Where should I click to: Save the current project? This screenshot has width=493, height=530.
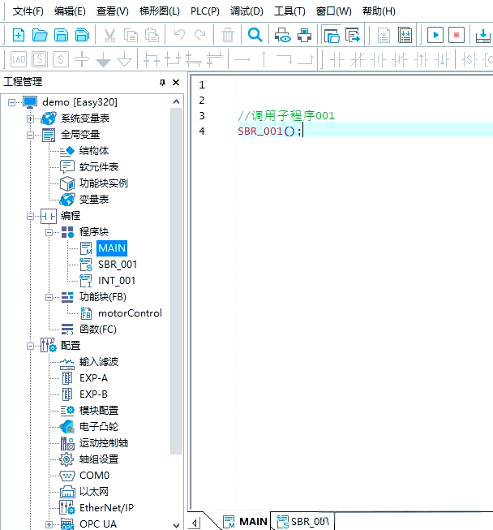pyautogui.click(x=61, y=35)
